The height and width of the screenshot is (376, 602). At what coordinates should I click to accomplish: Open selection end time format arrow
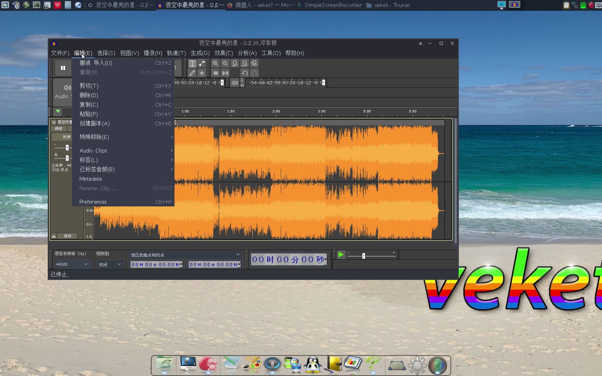(239, 265)
